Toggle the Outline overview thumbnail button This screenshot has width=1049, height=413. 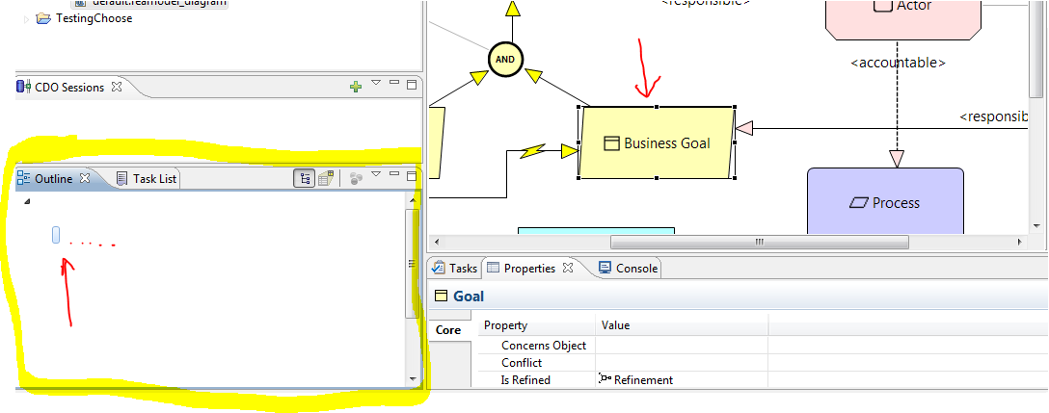326,178
